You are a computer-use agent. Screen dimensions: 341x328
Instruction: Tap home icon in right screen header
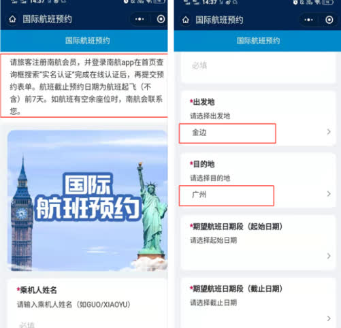tap(186, 20)
